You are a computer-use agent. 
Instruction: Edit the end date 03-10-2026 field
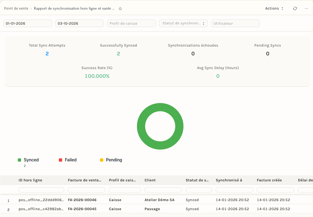point(79,23)
